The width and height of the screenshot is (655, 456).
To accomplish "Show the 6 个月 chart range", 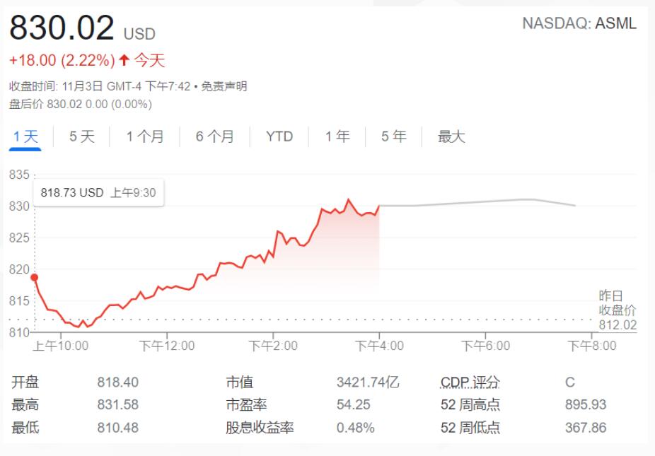I will pyautogui.click(x=215, y=136).
